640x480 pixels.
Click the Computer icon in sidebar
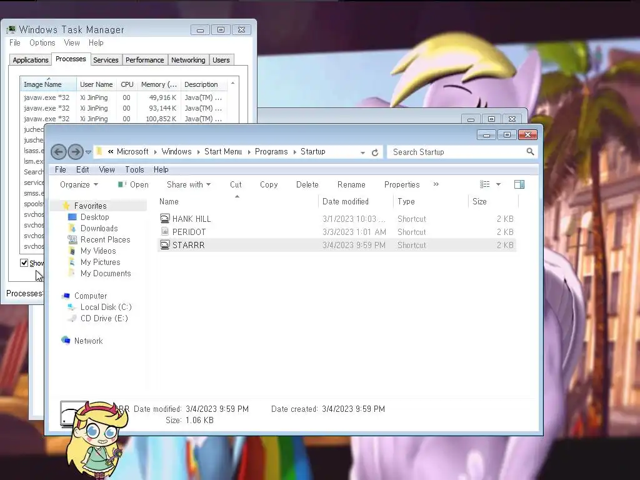click(x=66, y=296)
